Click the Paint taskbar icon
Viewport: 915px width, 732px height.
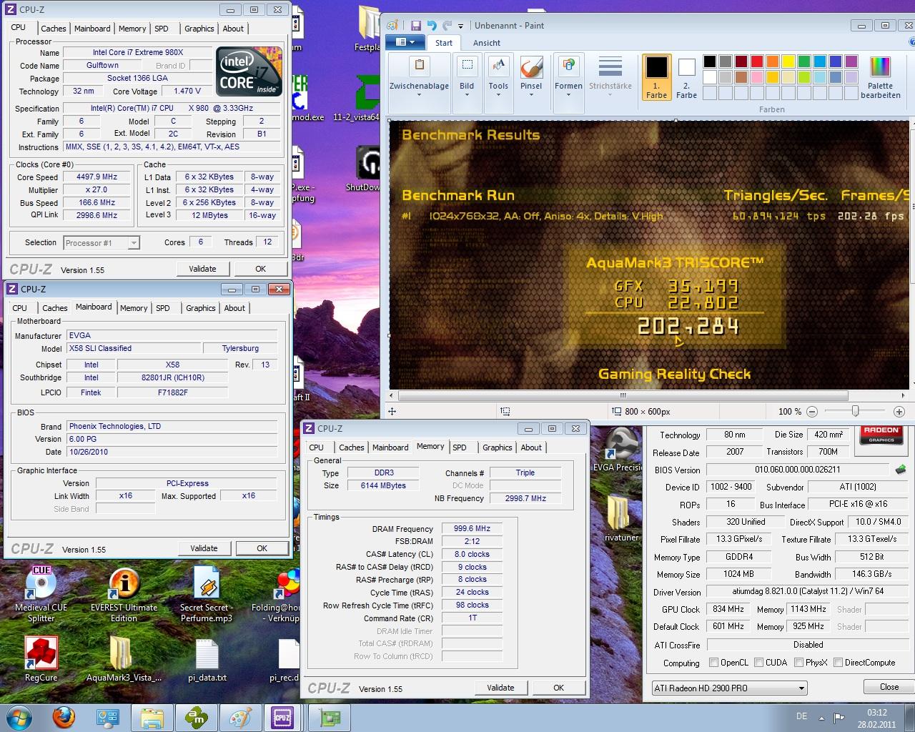239,717
